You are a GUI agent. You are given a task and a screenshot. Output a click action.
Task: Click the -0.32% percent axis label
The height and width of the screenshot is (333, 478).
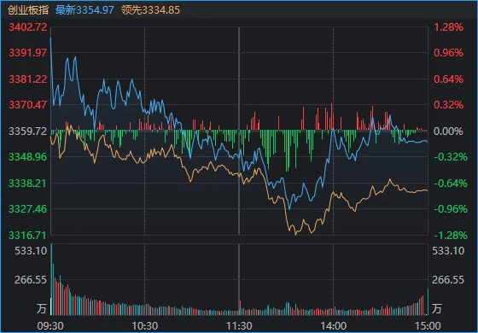(x=451, y=157)
